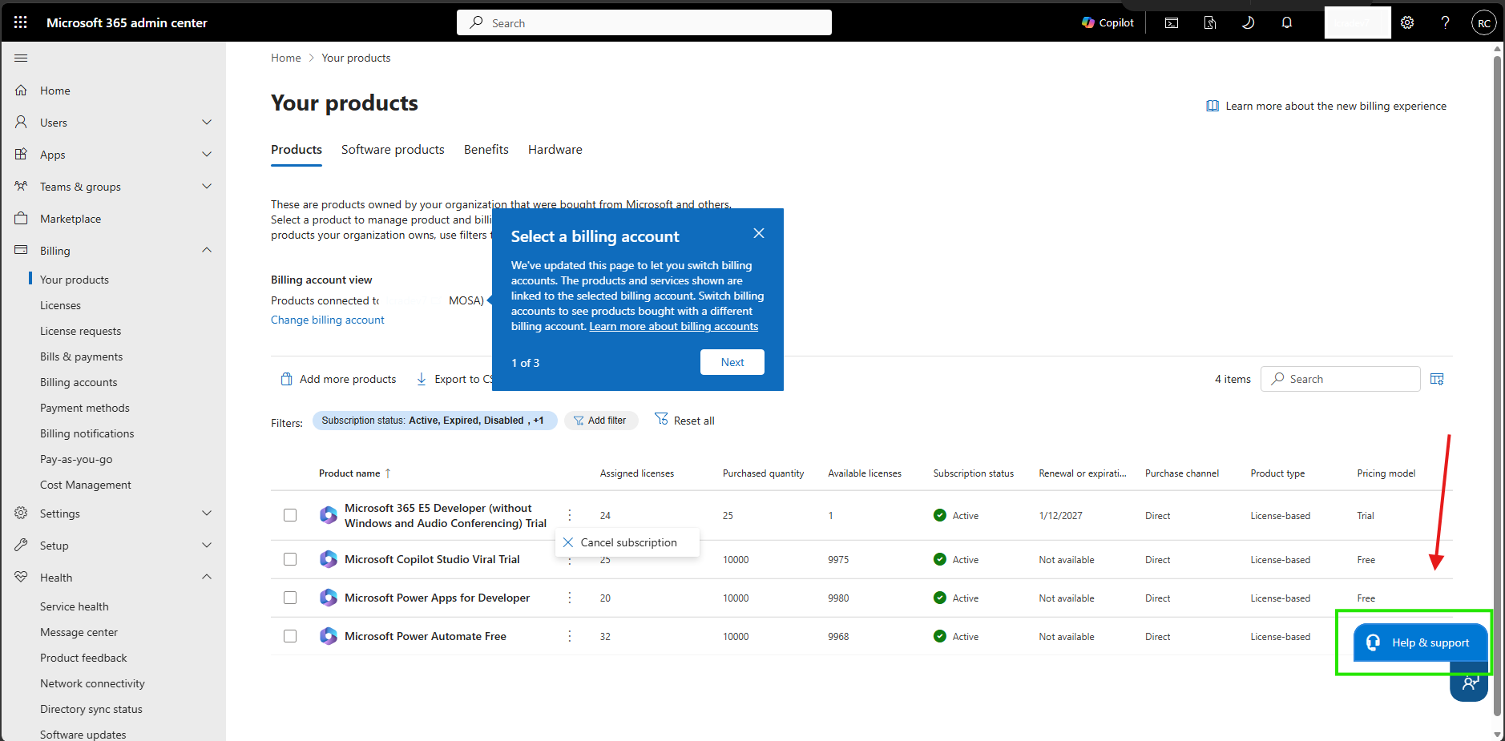Switch to the Benefits tab
The width and height of the screenshot is (1505, 741).
coord(486,150)
